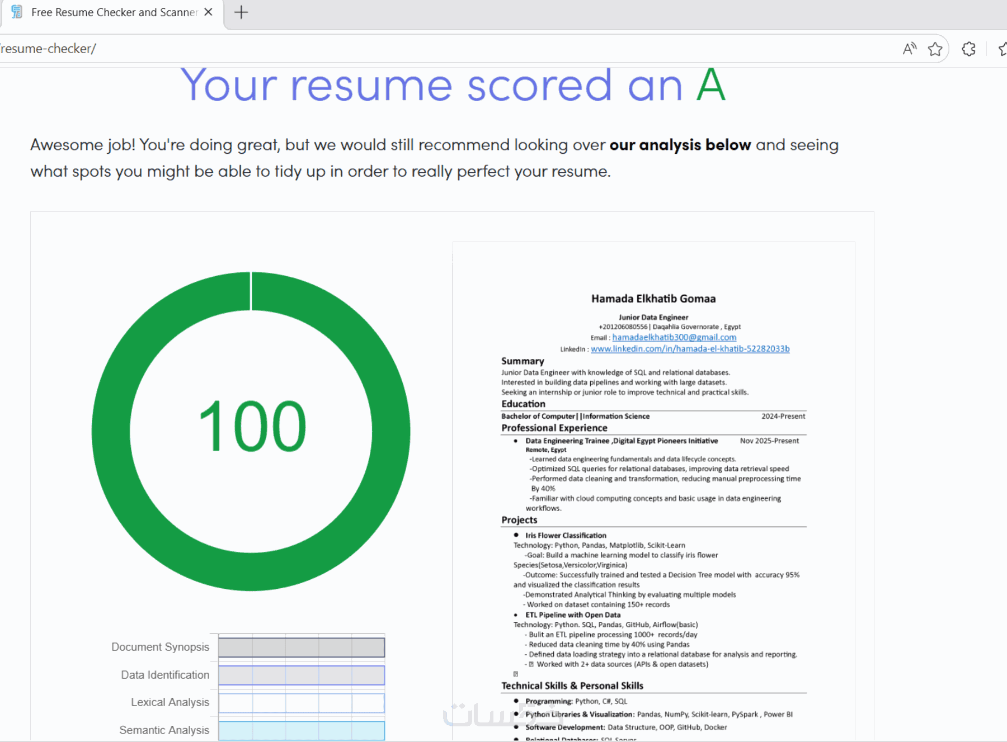Screen dimensions: 1007x742
Task: Open the LinkedIn profile link in resume
Action: pos(690,349)
